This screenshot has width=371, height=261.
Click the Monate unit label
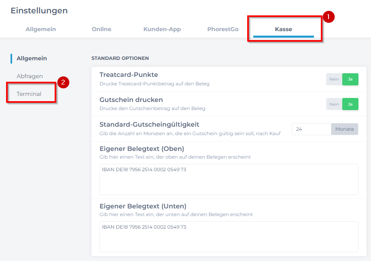[x=345, y=129]
